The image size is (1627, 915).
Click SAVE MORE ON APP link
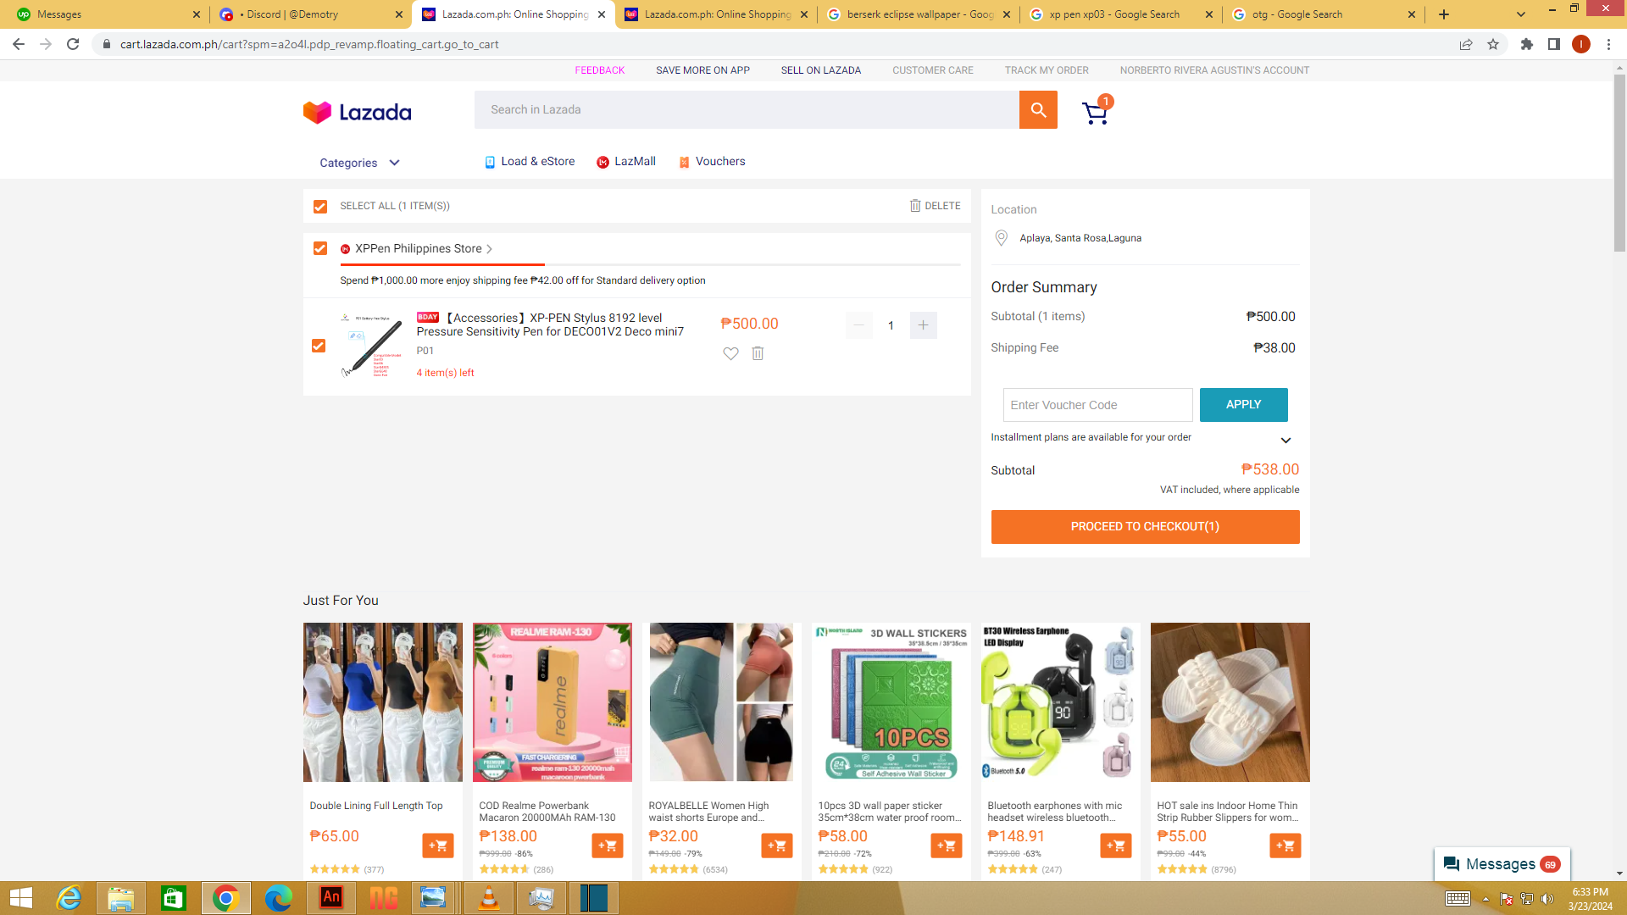702,70
